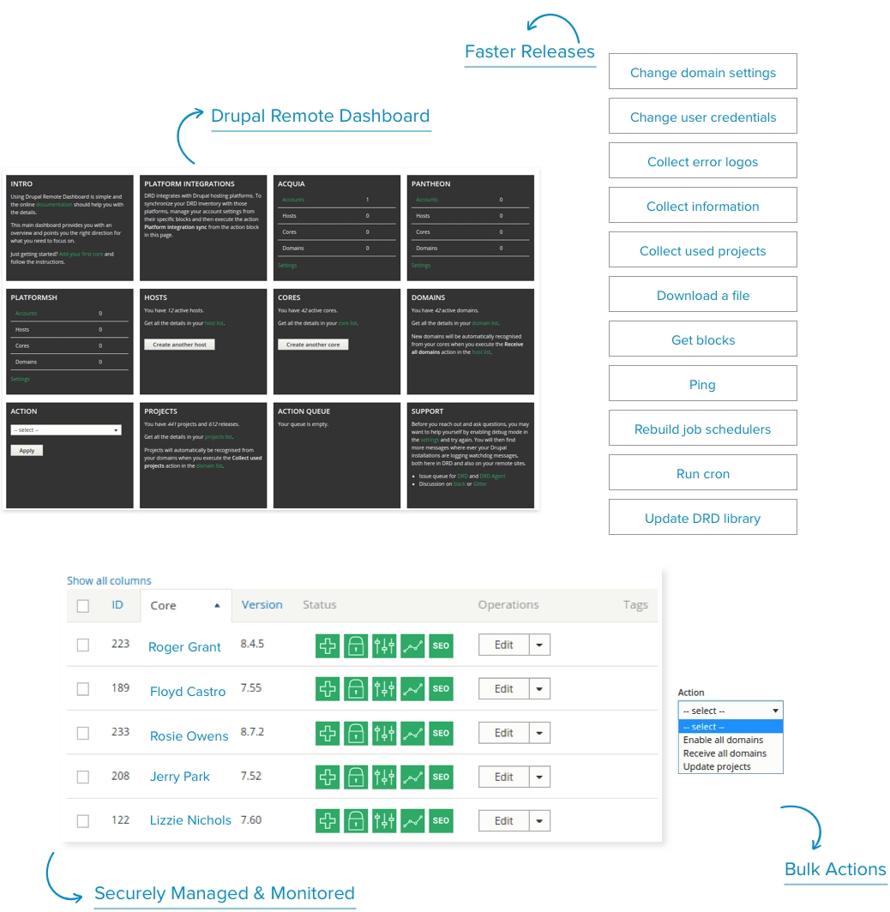
Task: Expand the Edit dropdown arrow for Floyd Castro
Action: tap(540, 689)
